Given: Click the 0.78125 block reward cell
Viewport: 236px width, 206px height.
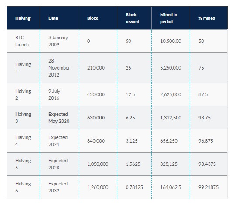Looking at the screenshot, I should pyautogui.click(x=134, y=187).
